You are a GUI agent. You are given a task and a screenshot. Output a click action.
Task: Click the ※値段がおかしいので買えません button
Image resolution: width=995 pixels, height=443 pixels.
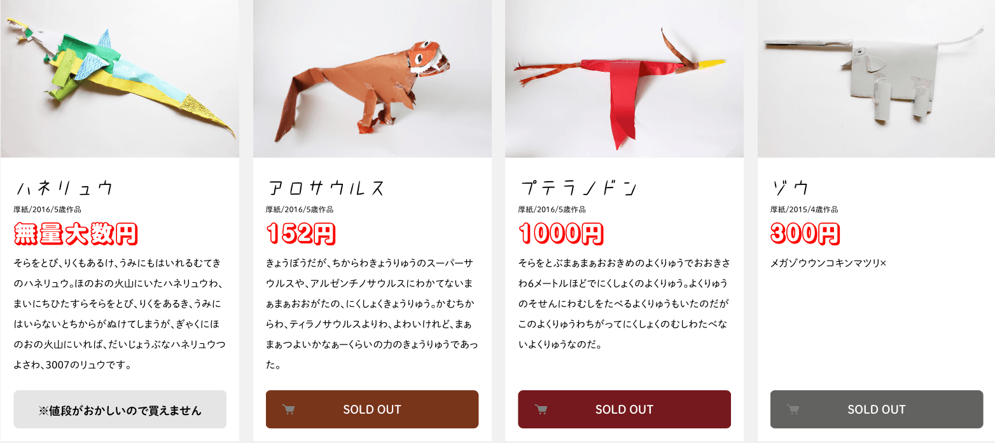(x=120, y=409)
